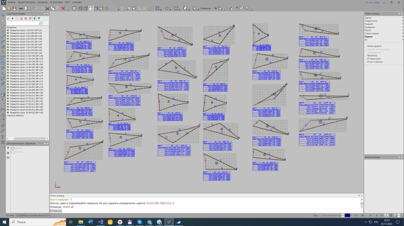Click the Cut scissors icon
This screenshot has width=404, height=226.
(x=47, y=9)
